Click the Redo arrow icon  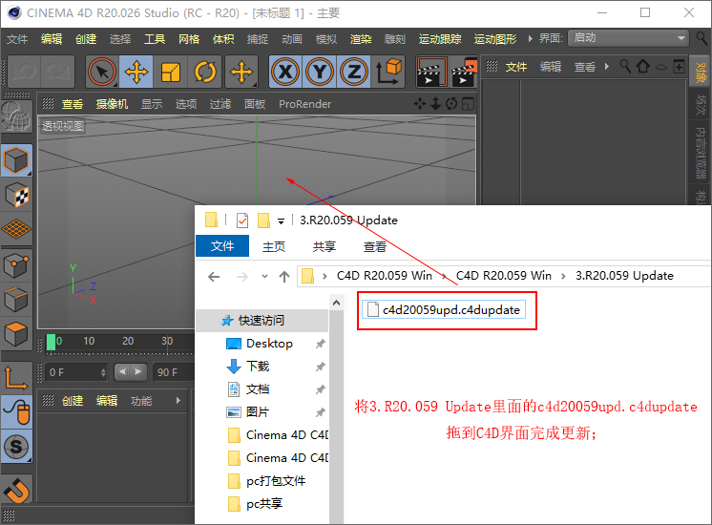click(x=57, y=72)
